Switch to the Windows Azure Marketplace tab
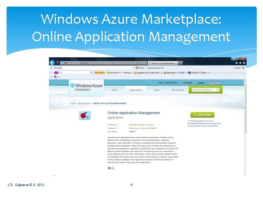The width and height of the screenshot is (263, 197). coord(163,63)
